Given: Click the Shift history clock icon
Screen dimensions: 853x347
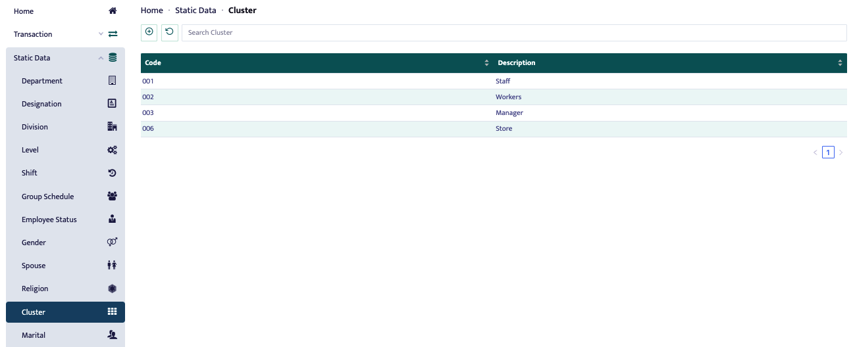Looking at the screenshot, I should click(112, 173).
